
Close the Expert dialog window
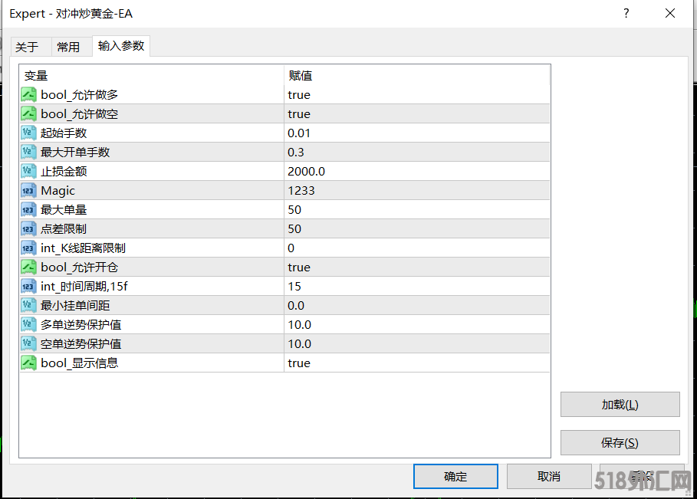tap(670, 13)
